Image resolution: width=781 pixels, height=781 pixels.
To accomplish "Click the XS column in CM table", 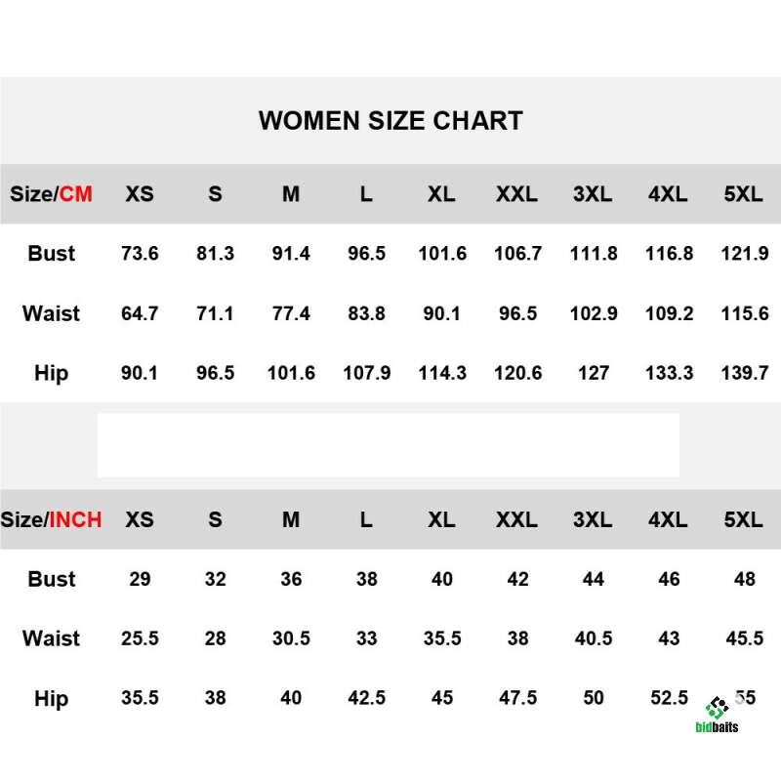I will [140, 193].
